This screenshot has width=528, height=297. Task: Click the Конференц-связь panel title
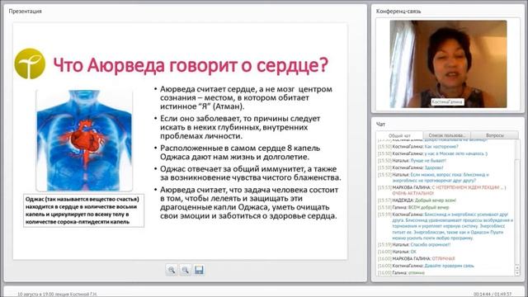click(x=398, y=11)
